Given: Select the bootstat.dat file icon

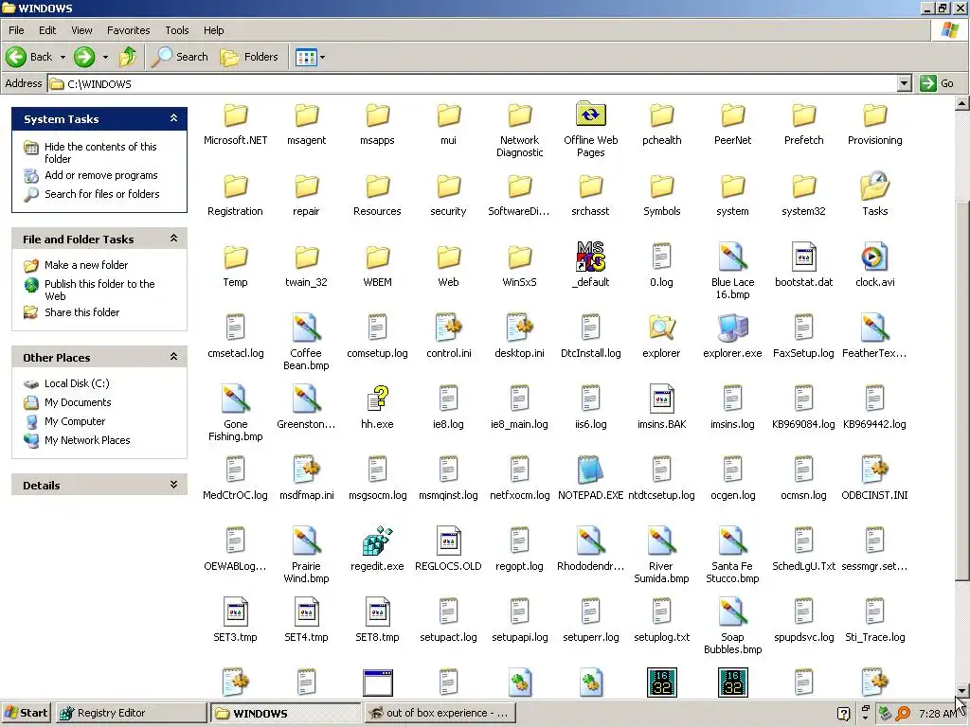Looking at the screenshot, I should tap(803, 257).
